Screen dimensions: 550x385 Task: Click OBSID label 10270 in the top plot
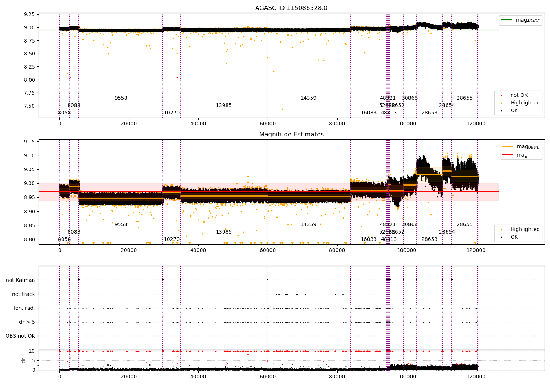click(x=172, y=113)
